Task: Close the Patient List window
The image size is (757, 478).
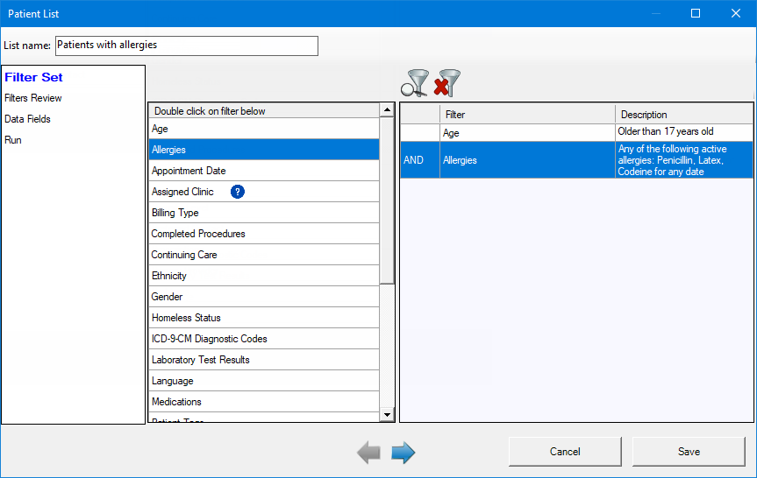Action: [736, 13]
